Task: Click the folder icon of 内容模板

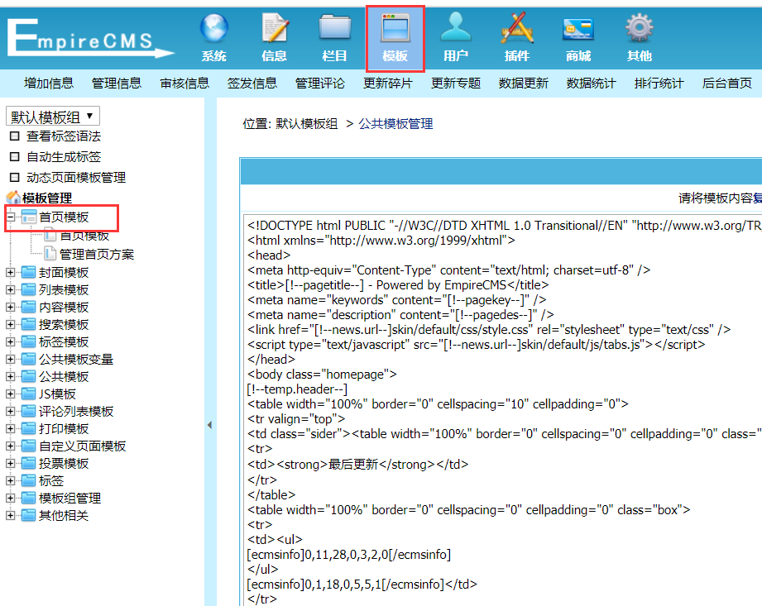Action: pos(29,307)
